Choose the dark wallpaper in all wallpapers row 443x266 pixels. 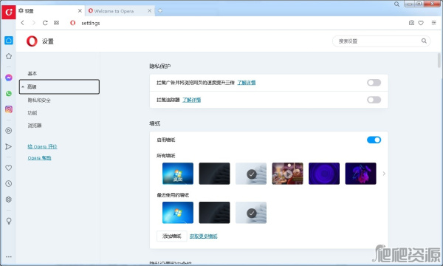(214, 174)
